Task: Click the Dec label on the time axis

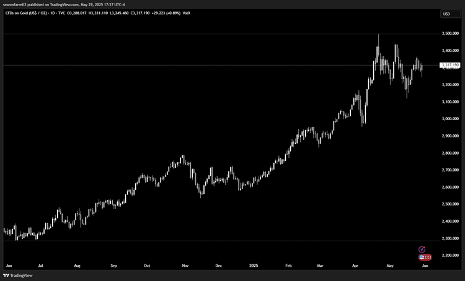Action: 219,266
